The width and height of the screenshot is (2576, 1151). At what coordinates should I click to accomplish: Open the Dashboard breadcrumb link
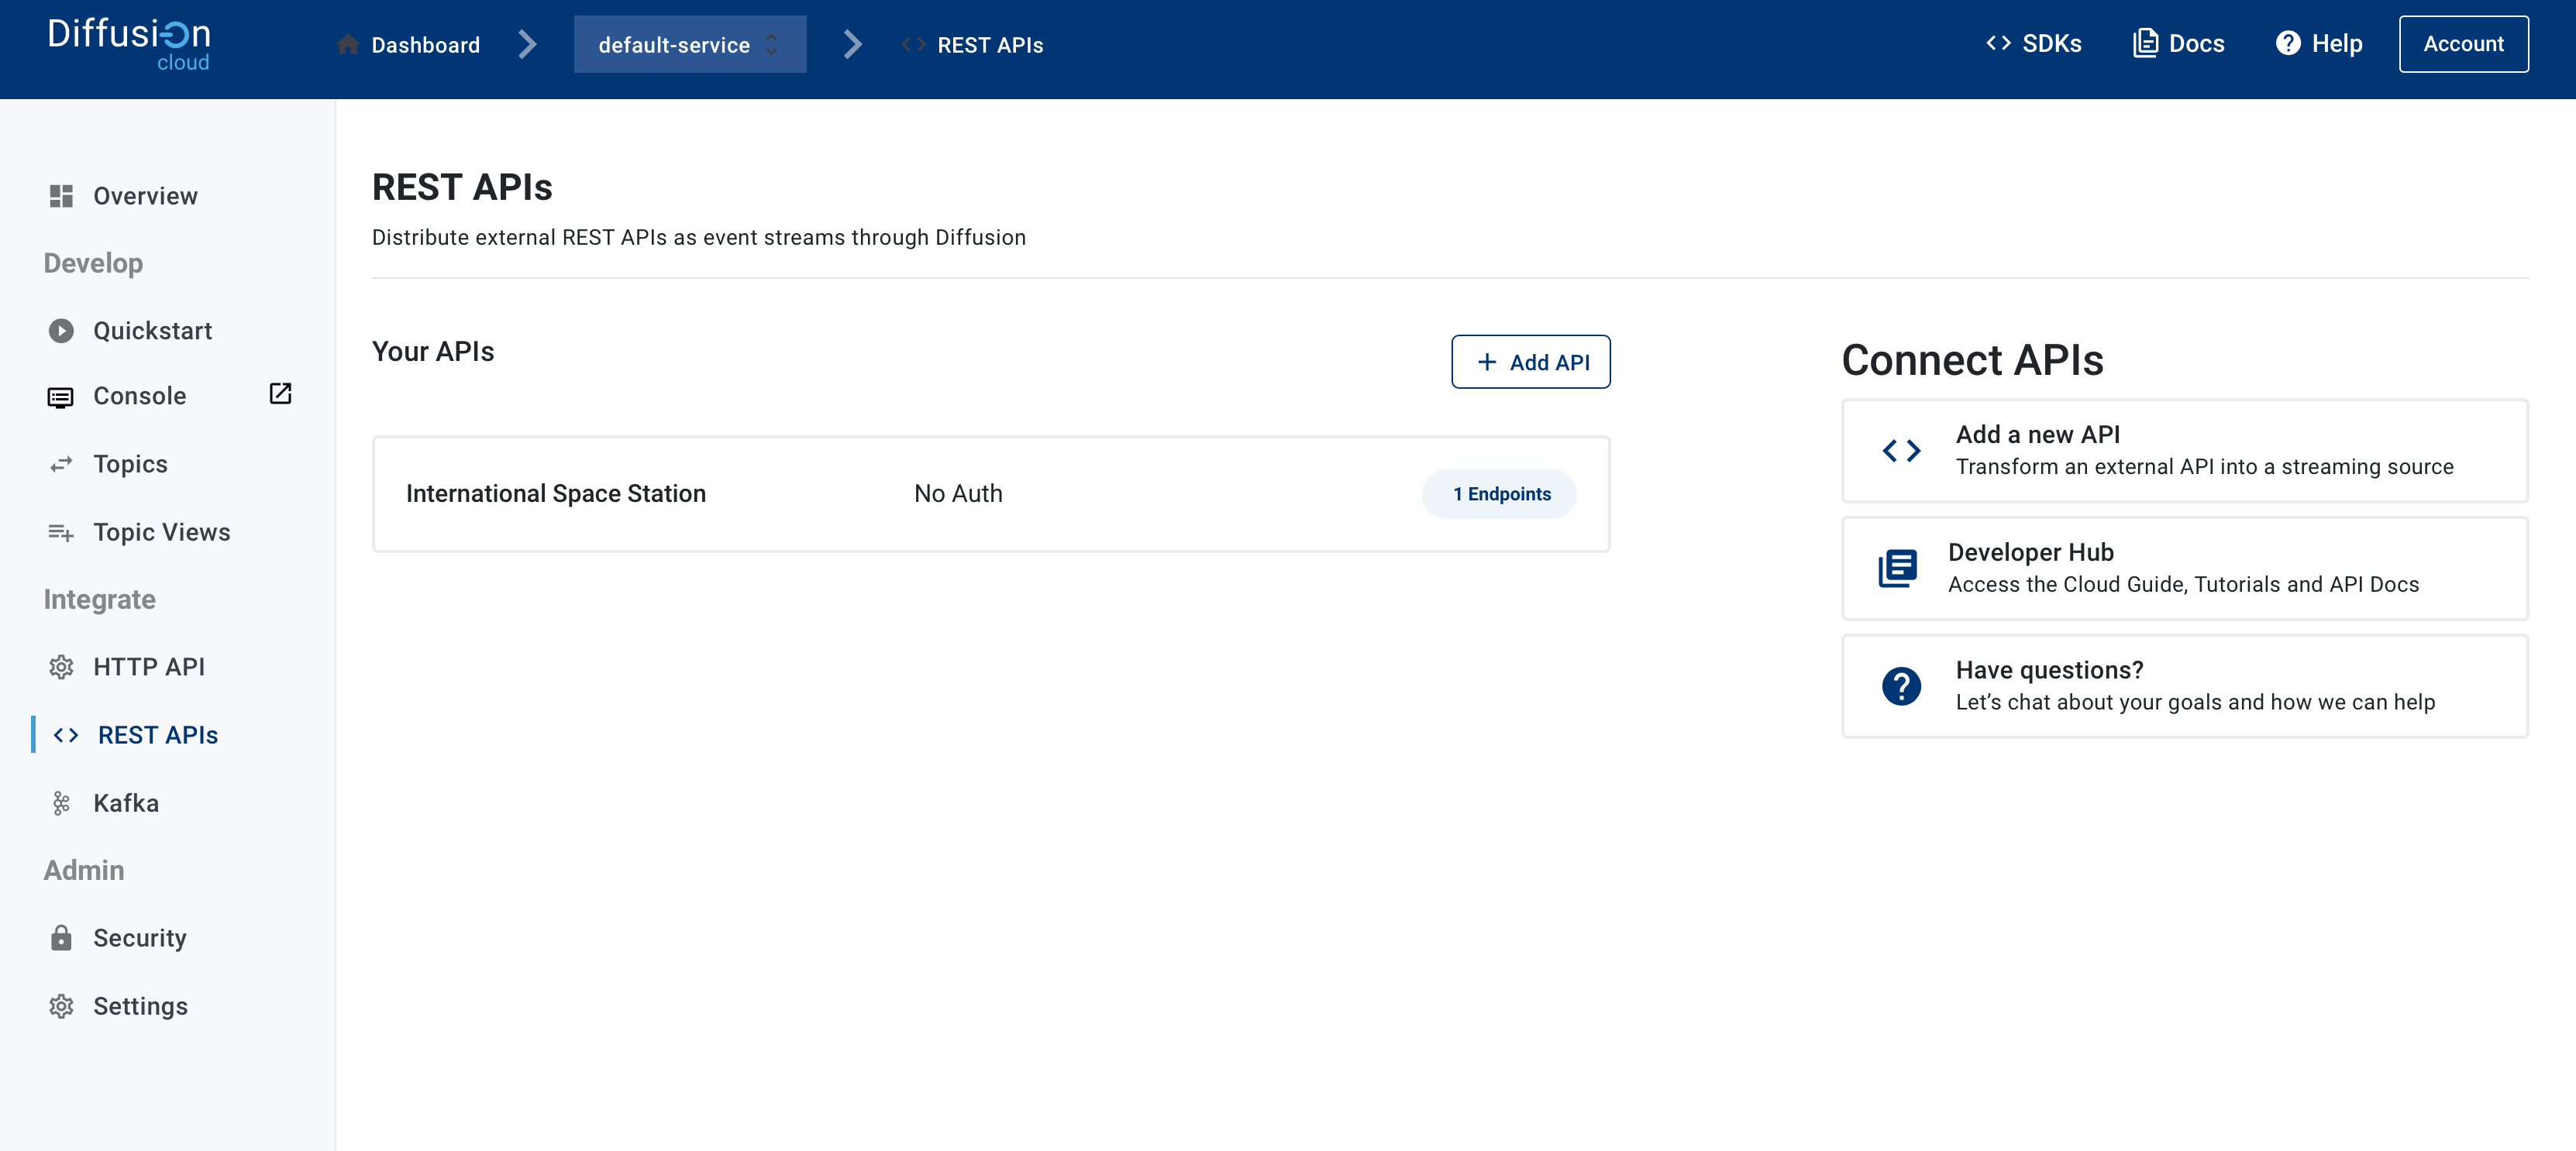click(425, 45)
